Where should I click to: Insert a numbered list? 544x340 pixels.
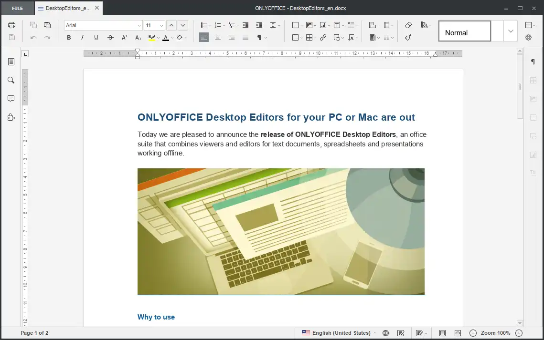pos(217,25)
